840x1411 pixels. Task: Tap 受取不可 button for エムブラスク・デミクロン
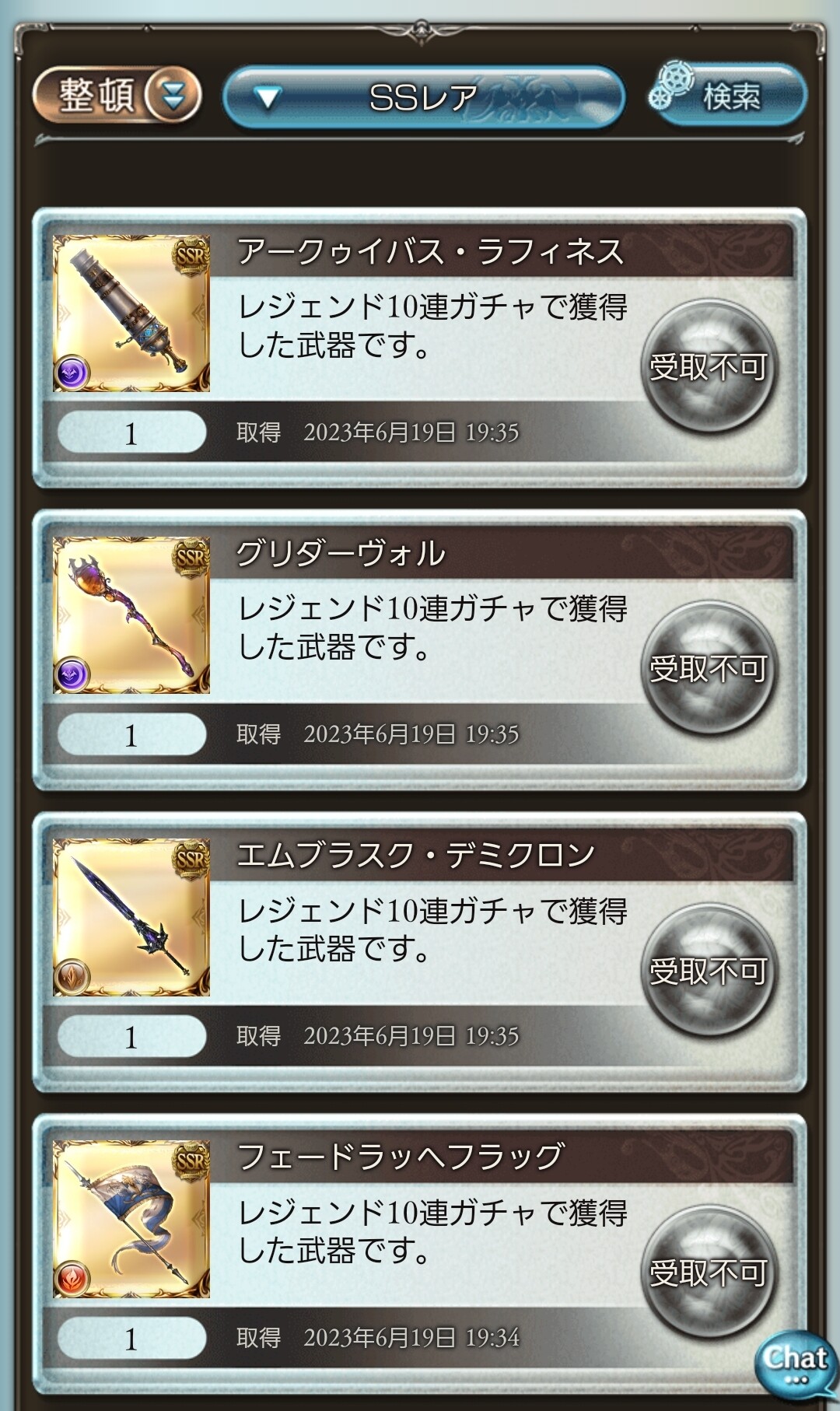[709, 971]
